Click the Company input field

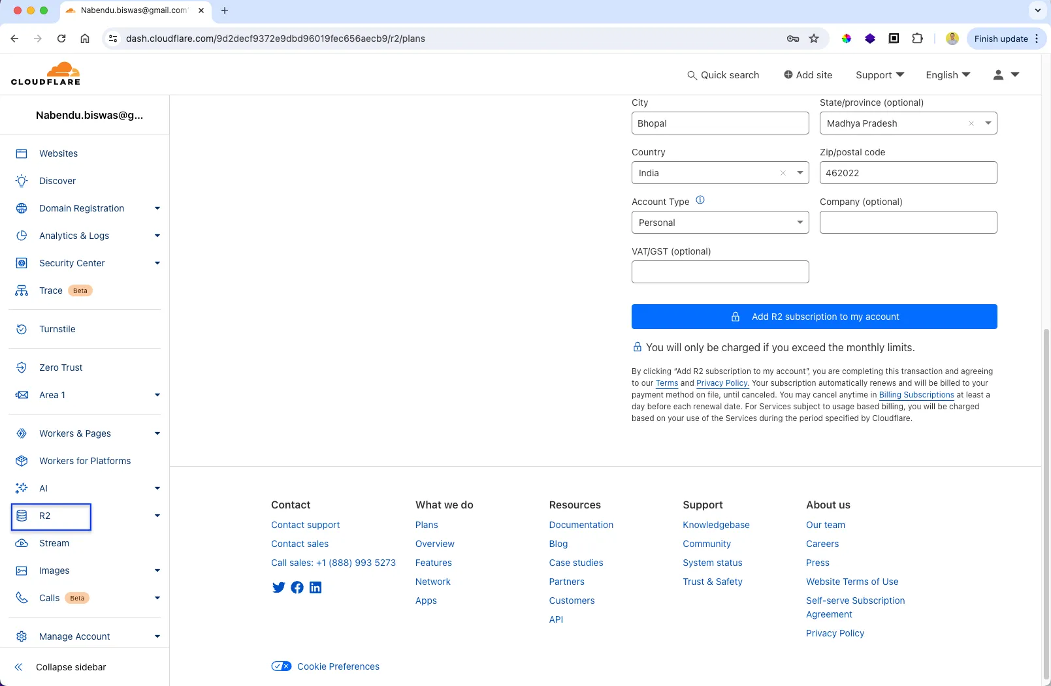[x=909, y=223]
